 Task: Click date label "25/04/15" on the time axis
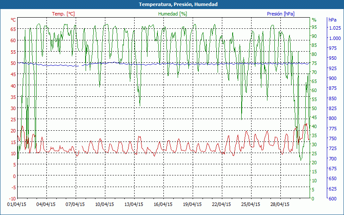pos(251,204)
